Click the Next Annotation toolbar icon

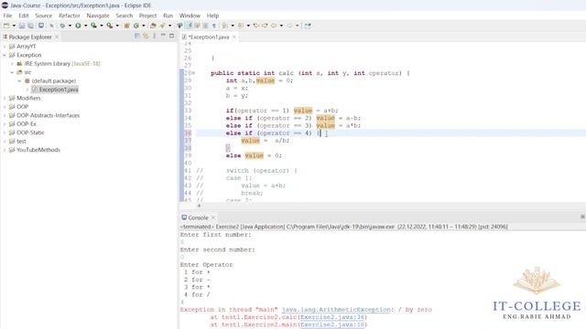tap(224, 26)
